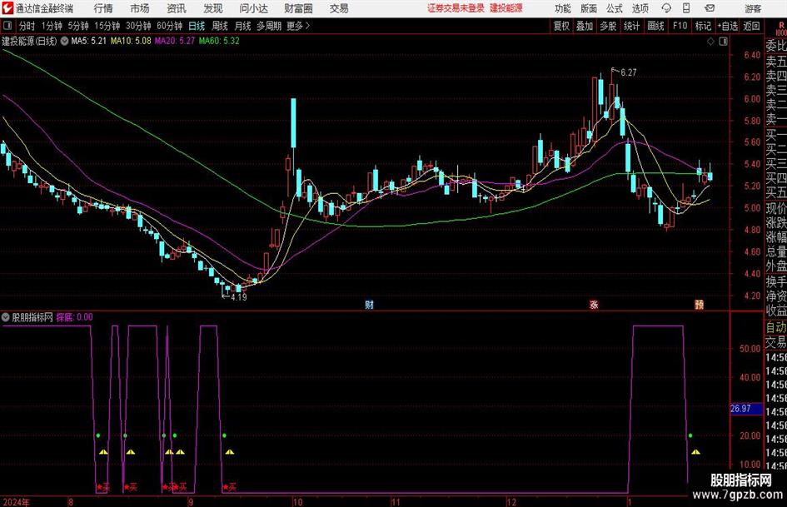Open the 问小达 menu
This screenshot has width=787, height=507.
click(x=253, y=8)
